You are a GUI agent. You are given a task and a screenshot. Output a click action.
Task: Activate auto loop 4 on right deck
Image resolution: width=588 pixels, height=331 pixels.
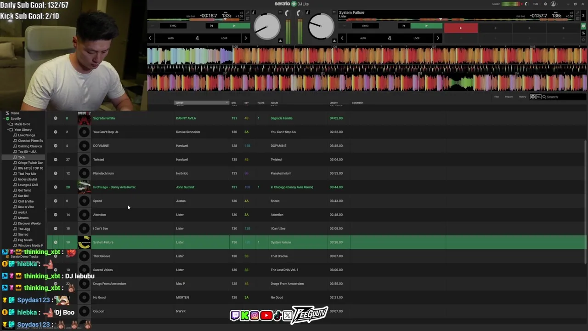click(x=389, y=38)
